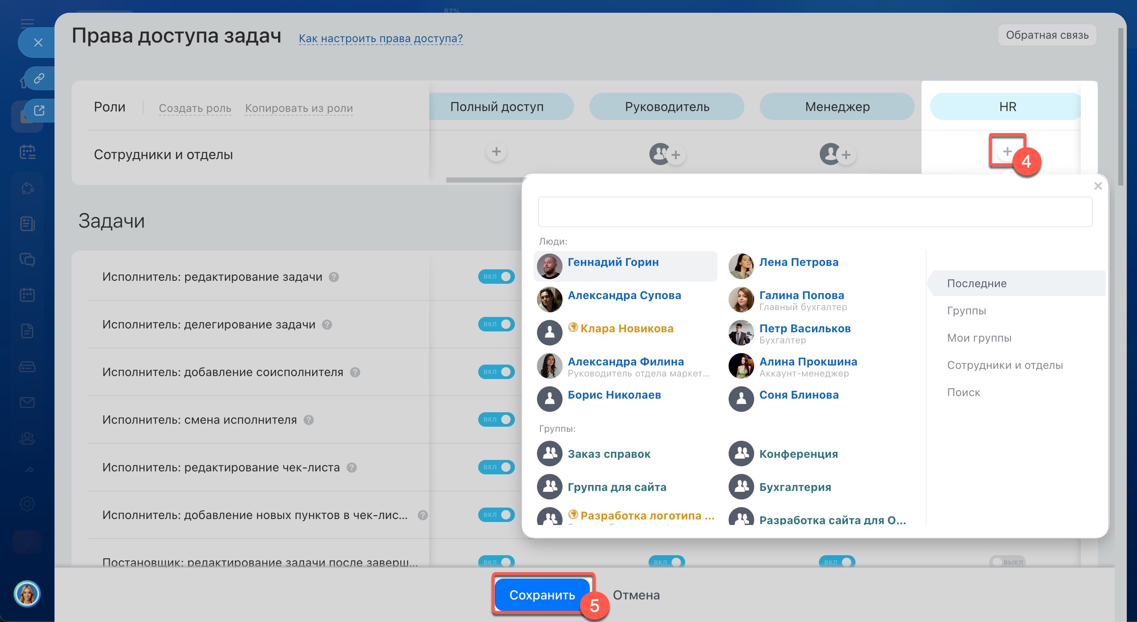Click the plus icon under HR role

1007,151
